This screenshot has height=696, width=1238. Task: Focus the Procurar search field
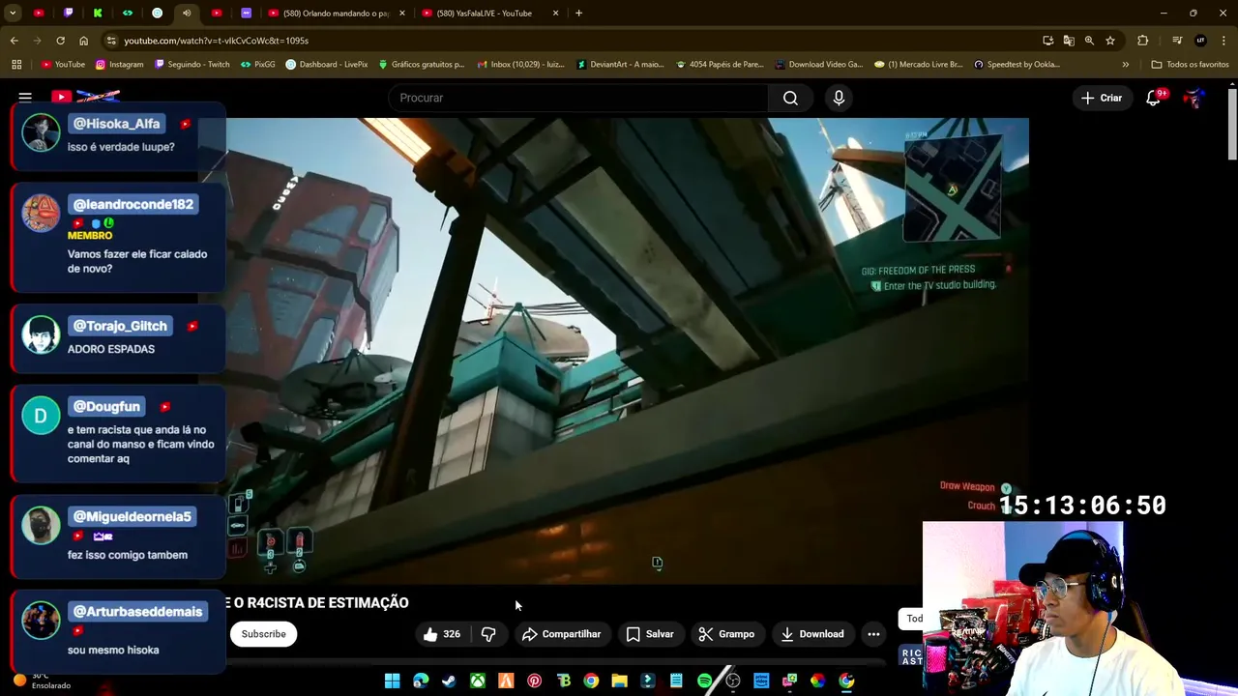coord(578,98)
